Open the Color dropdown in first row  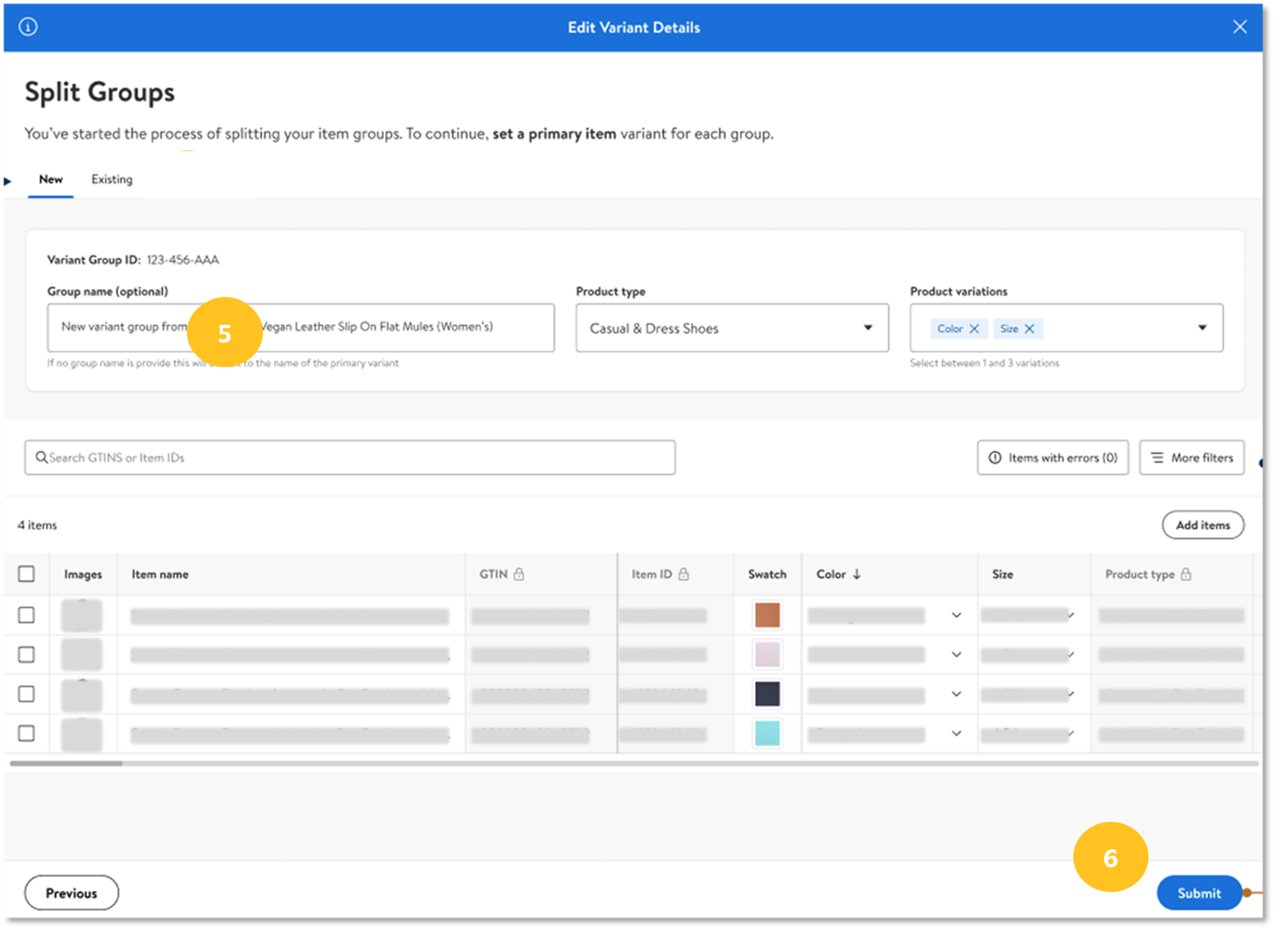point(956,615)
